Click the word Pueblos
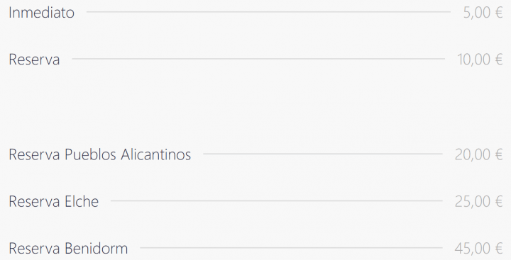Viewport: 511px width, 260px height. [90, 154]
